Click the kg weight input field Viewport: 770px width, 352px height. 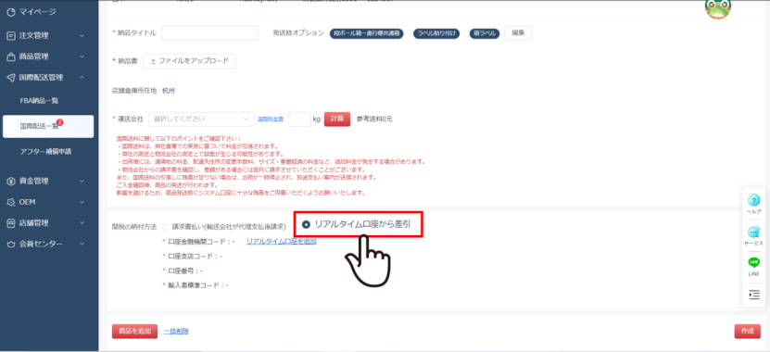coord(299,119)
